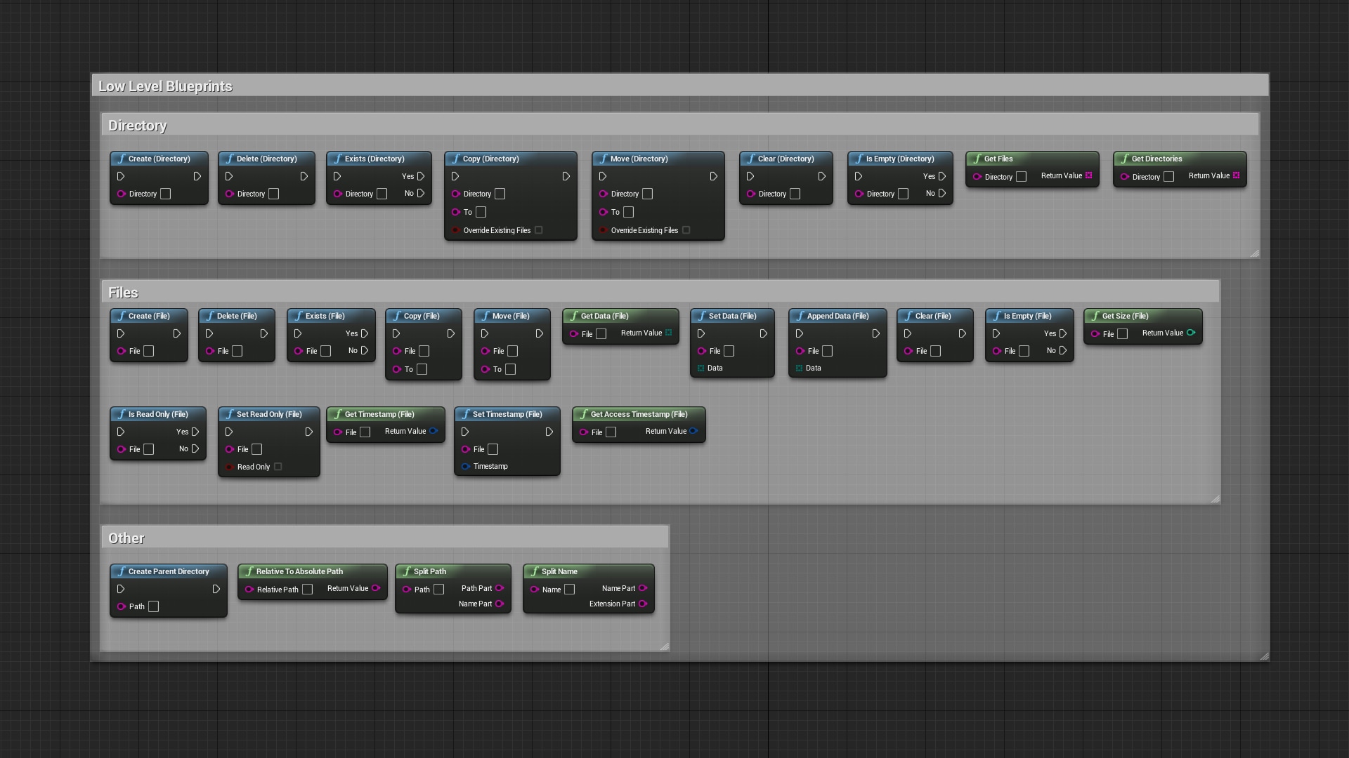This screenshot has width=1349, height=758.
Task: Click Extension Part output pin on Split Name
Action: 643,604
